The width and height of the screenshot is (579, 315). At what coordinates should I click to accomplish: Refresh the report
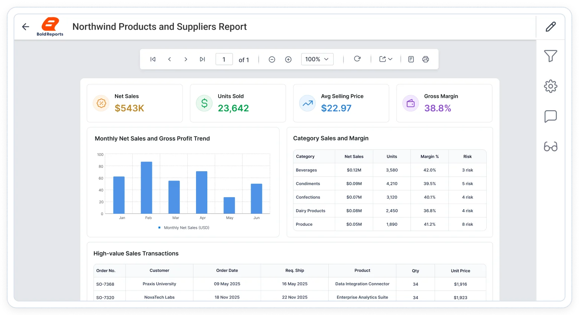tap(357, 59)
